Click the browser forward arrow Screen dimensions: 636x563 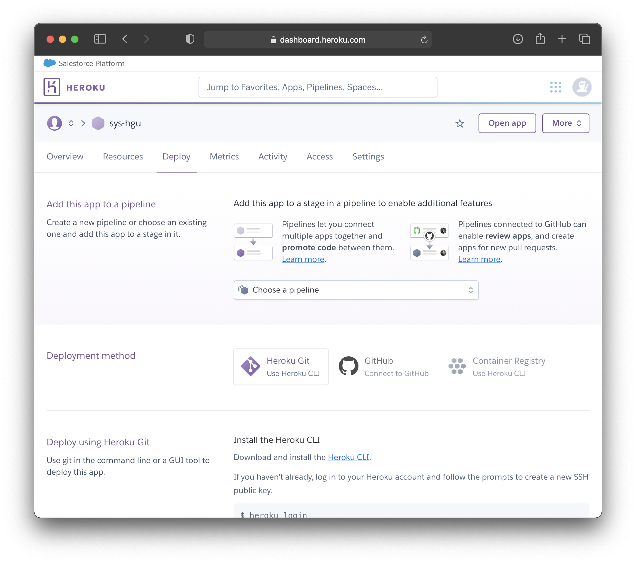pyautogui.click(x=146, y=39)
